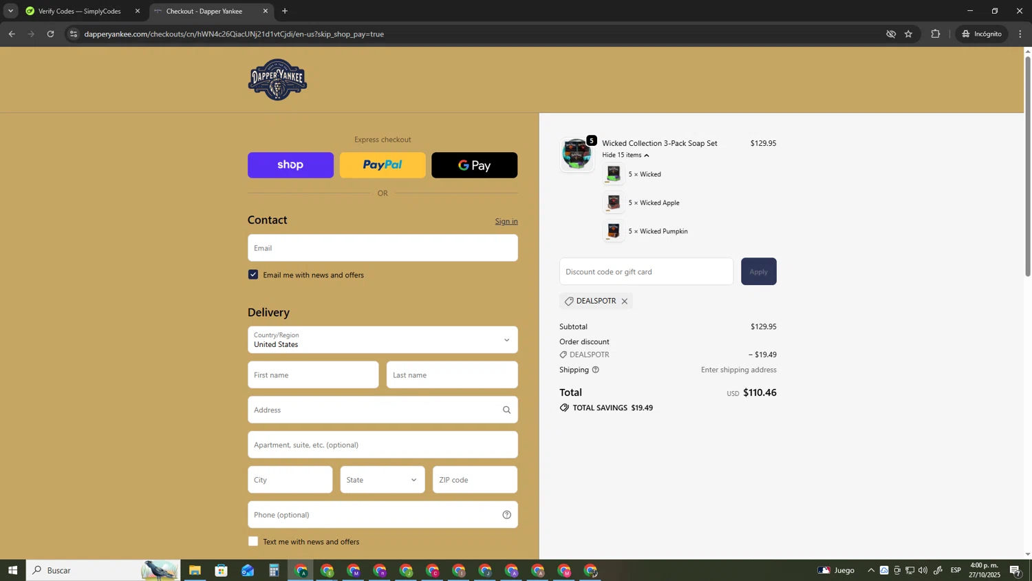Click the Juego news widget
Image resolution: width=1032 pixels, height=581 pixels.
point(836,570)
